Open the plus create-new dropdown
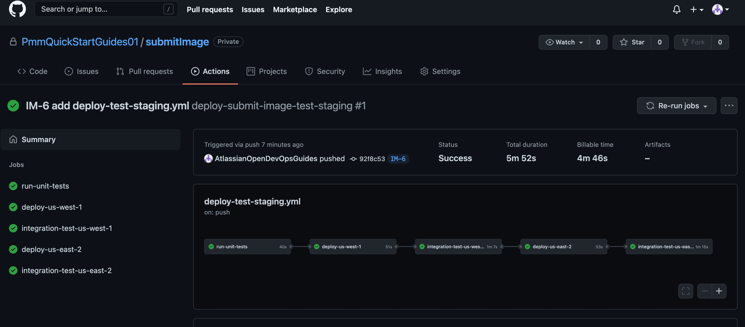Viewport: 745px width, 327px height. [696, 9]
